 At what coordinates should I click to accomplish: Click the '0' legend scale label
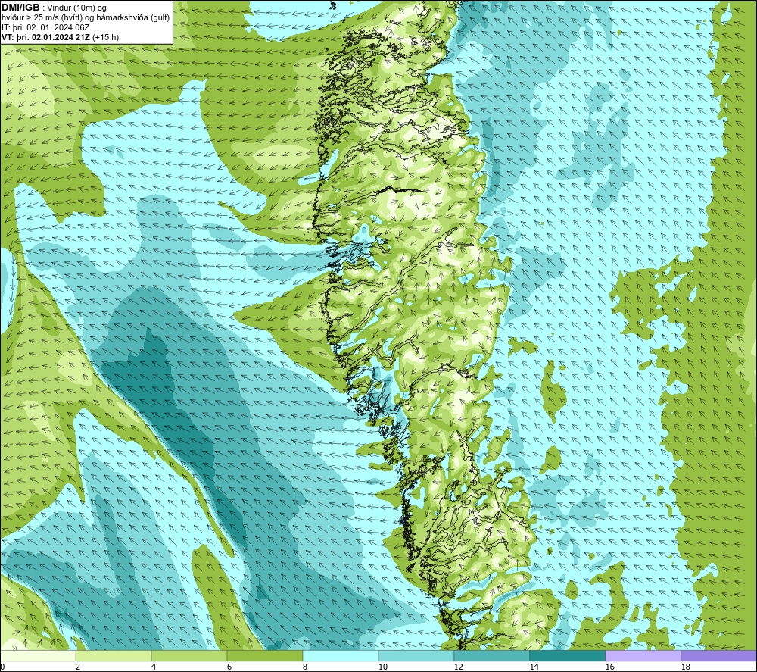[x=2, y=667]
